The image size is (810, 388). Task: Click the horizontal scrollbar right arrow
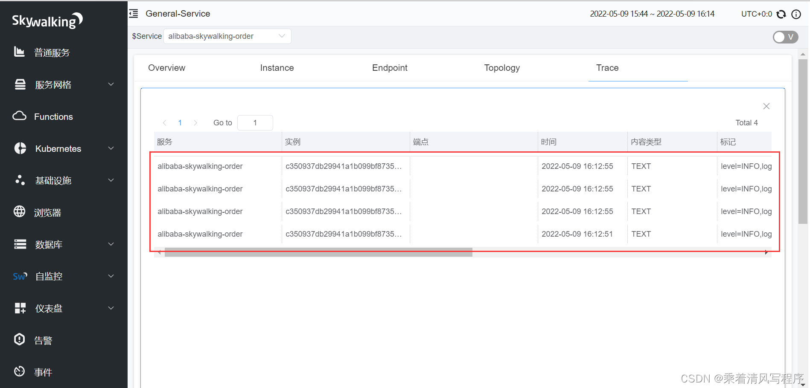tap(767, 252)
